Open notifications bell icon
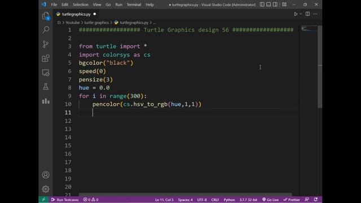 316,200
